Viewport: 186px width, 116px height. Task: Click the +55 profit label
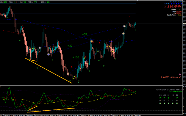tap(85, 35)
